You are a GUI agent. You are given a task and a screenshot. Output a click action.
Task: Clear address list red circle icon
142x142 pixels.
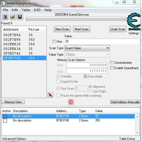71,102
